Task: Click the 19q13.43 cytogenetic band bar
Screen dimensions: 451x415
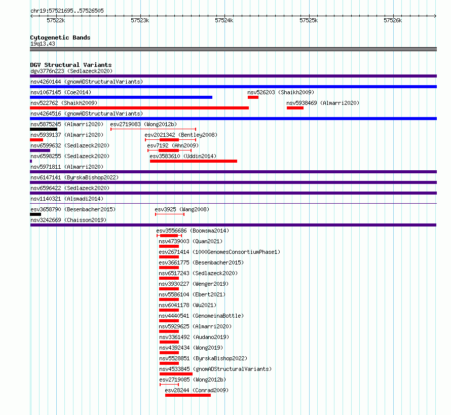Action: (233, 49)
